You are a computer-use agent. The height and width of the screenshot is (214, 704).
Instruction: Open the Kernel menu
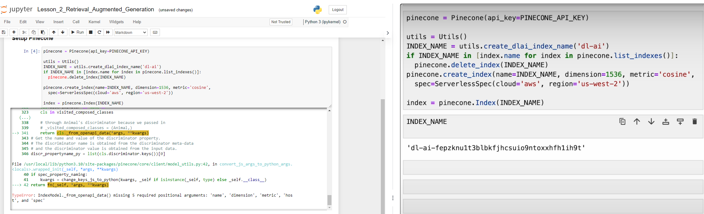coord(94,22)
